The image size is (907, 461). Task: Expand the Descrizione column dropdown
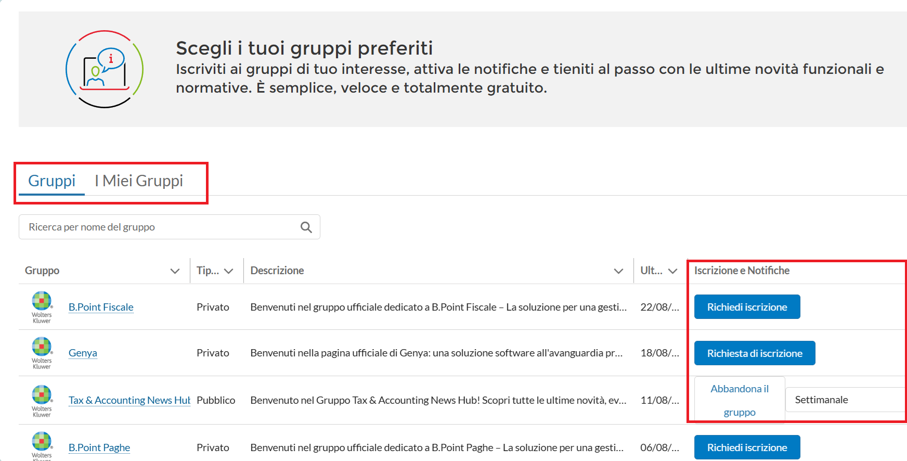pyautogui.click(x=618, y=271)
